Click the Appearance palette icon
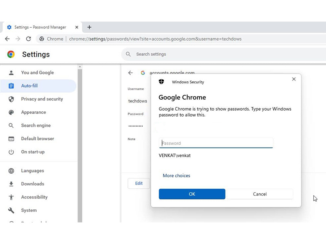The image size is (326, 244). [x=11, y=112]
